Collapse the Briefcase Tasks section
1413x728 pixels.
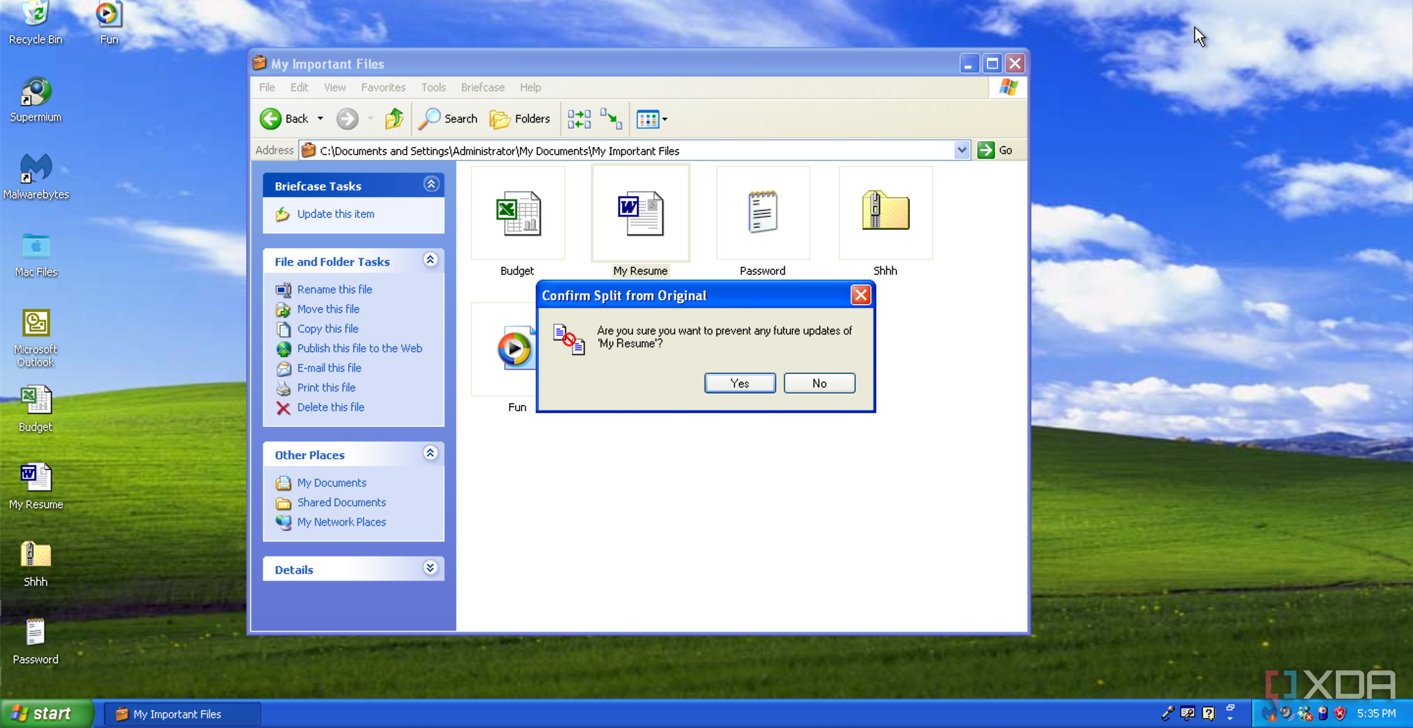pyautogui.click(x=431, y=184)
